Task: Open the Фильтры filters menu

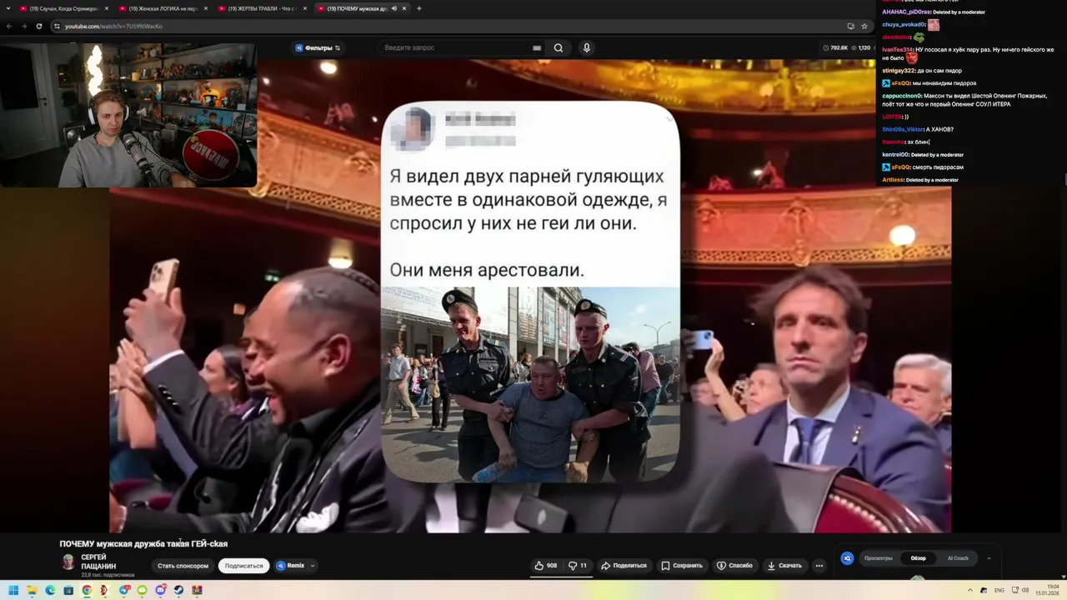Action: pyautogui.click(x=318, y=47)
